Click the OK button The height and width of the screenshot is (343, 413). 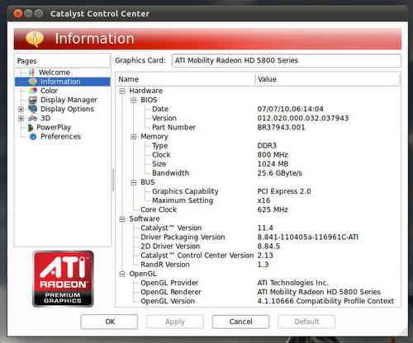[109, 322]
